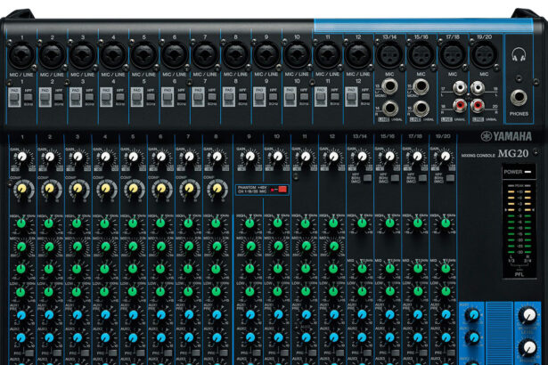This screenshot has height=365, width=548.
Task: Turn channel 12 GAIN knob
Action: tap(333, 157)
